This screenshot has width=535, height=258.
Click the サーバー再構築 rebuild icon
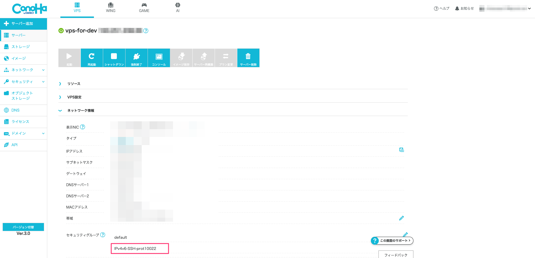[203, 58]
